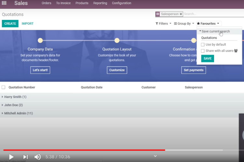This screenshot has width=244, height=162.
Task: Expand the Mitchell Admin (11) group
Action: (x=119, y=113)
